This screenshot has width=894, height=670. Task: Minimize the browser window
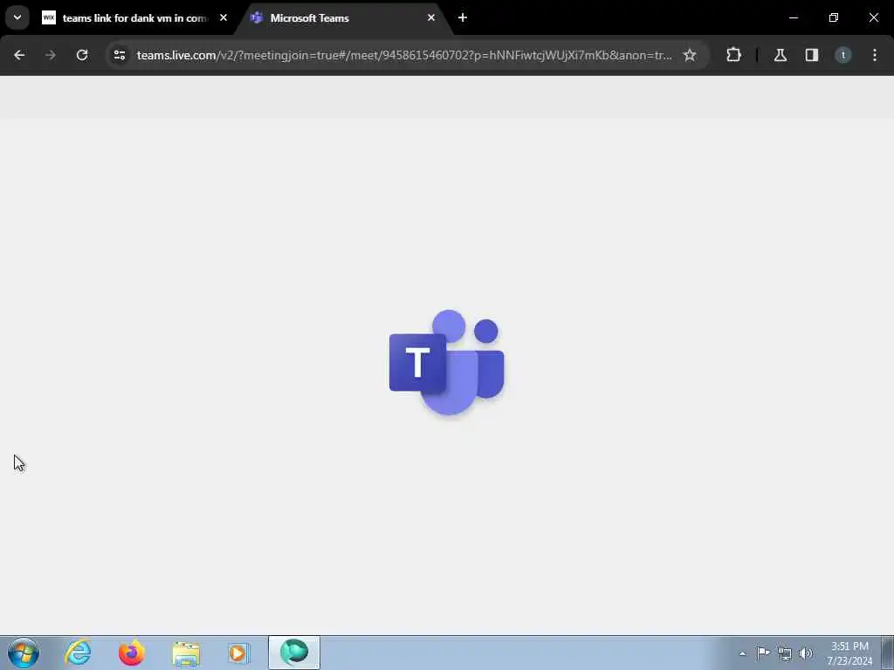click(x=794, y=17)
